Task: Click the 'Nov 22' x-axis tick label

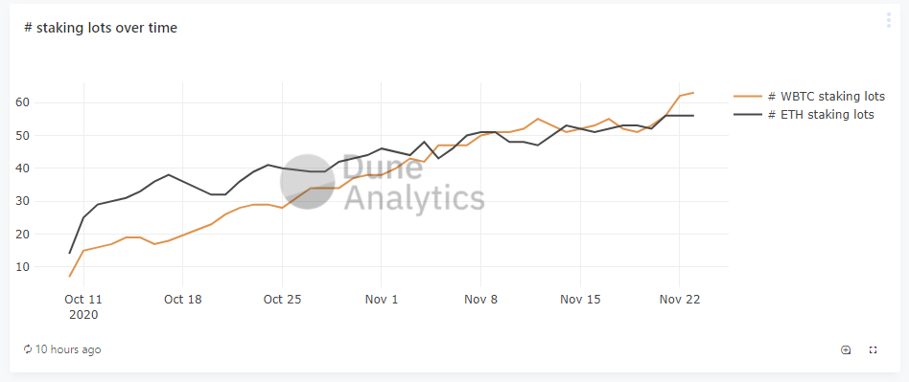Action: pyautogui.click(x=680, y=300)
